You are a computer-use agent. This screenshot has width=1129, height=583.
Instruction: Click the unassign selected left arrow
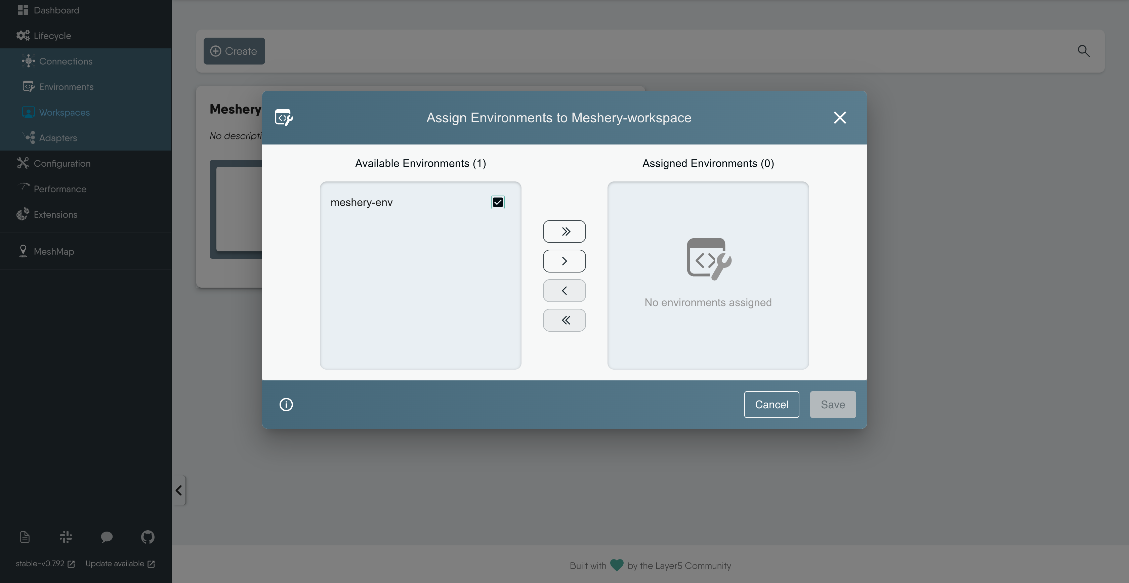pos(564,291)
